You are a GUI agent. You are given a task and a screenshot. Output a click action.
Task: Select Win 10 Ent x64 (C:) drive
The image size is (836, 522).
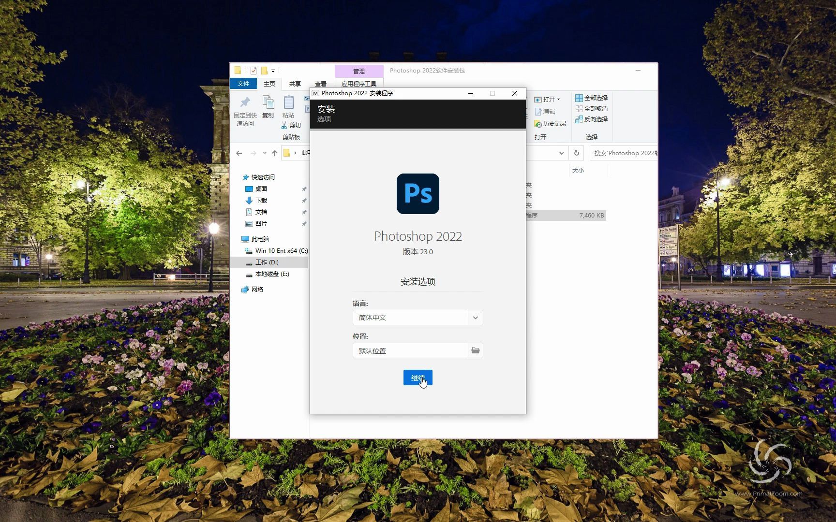pyautogui.click(x=276, y=251)
